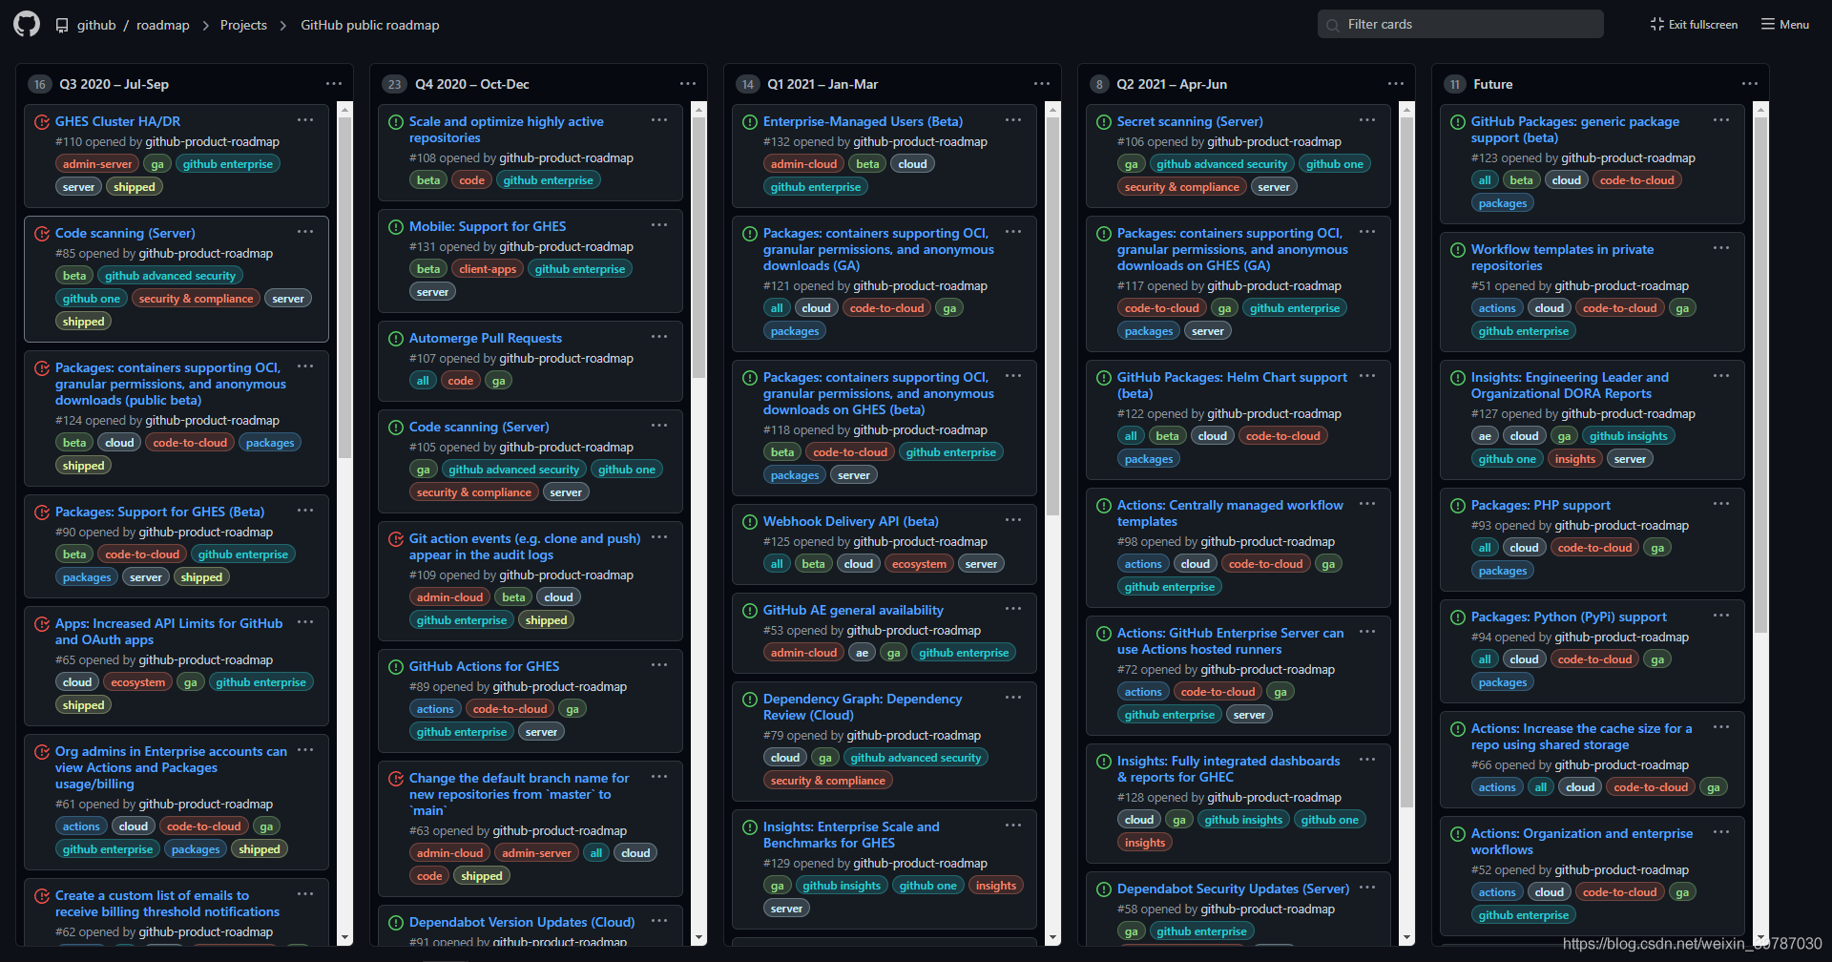Screen dimensions: 1832x962
Task: Open the card menu for Automerge Pull Requests
Action: point(659,337)
